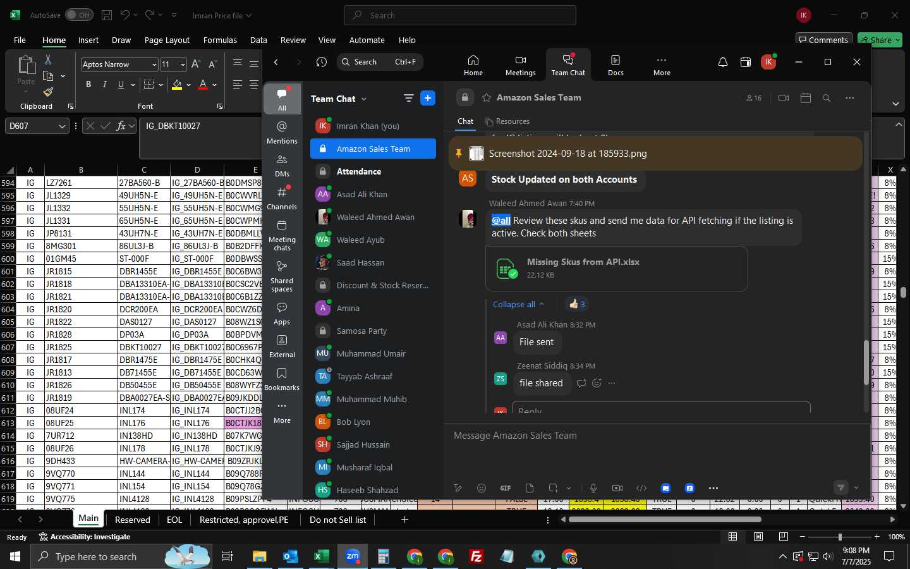Open External contacts in Zoom sidebar
Image resolution: width=910 pixels, height=569 pixels.
pyautogui.click(x=282, y=346)
